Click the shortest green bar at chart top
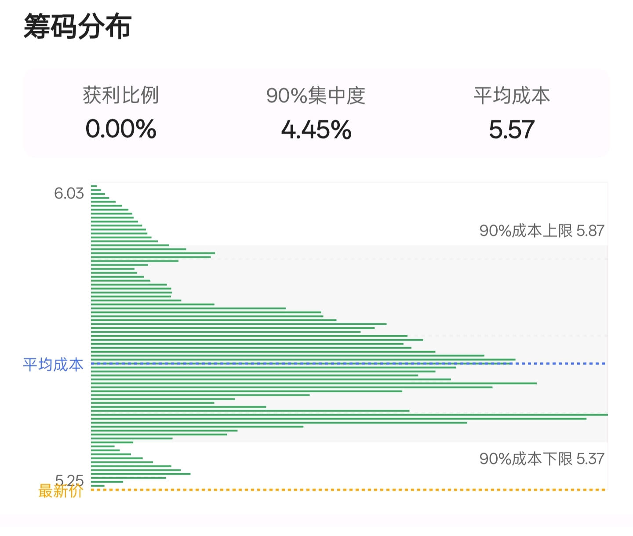Image resolution: width=633 pixels, height=536 pixels. pos(94,186)
